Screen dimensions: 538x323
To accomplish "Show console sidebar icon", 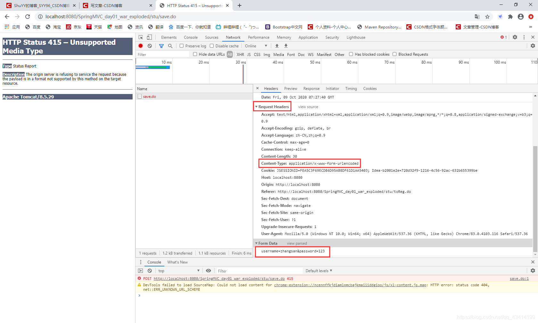I will 141,271.
